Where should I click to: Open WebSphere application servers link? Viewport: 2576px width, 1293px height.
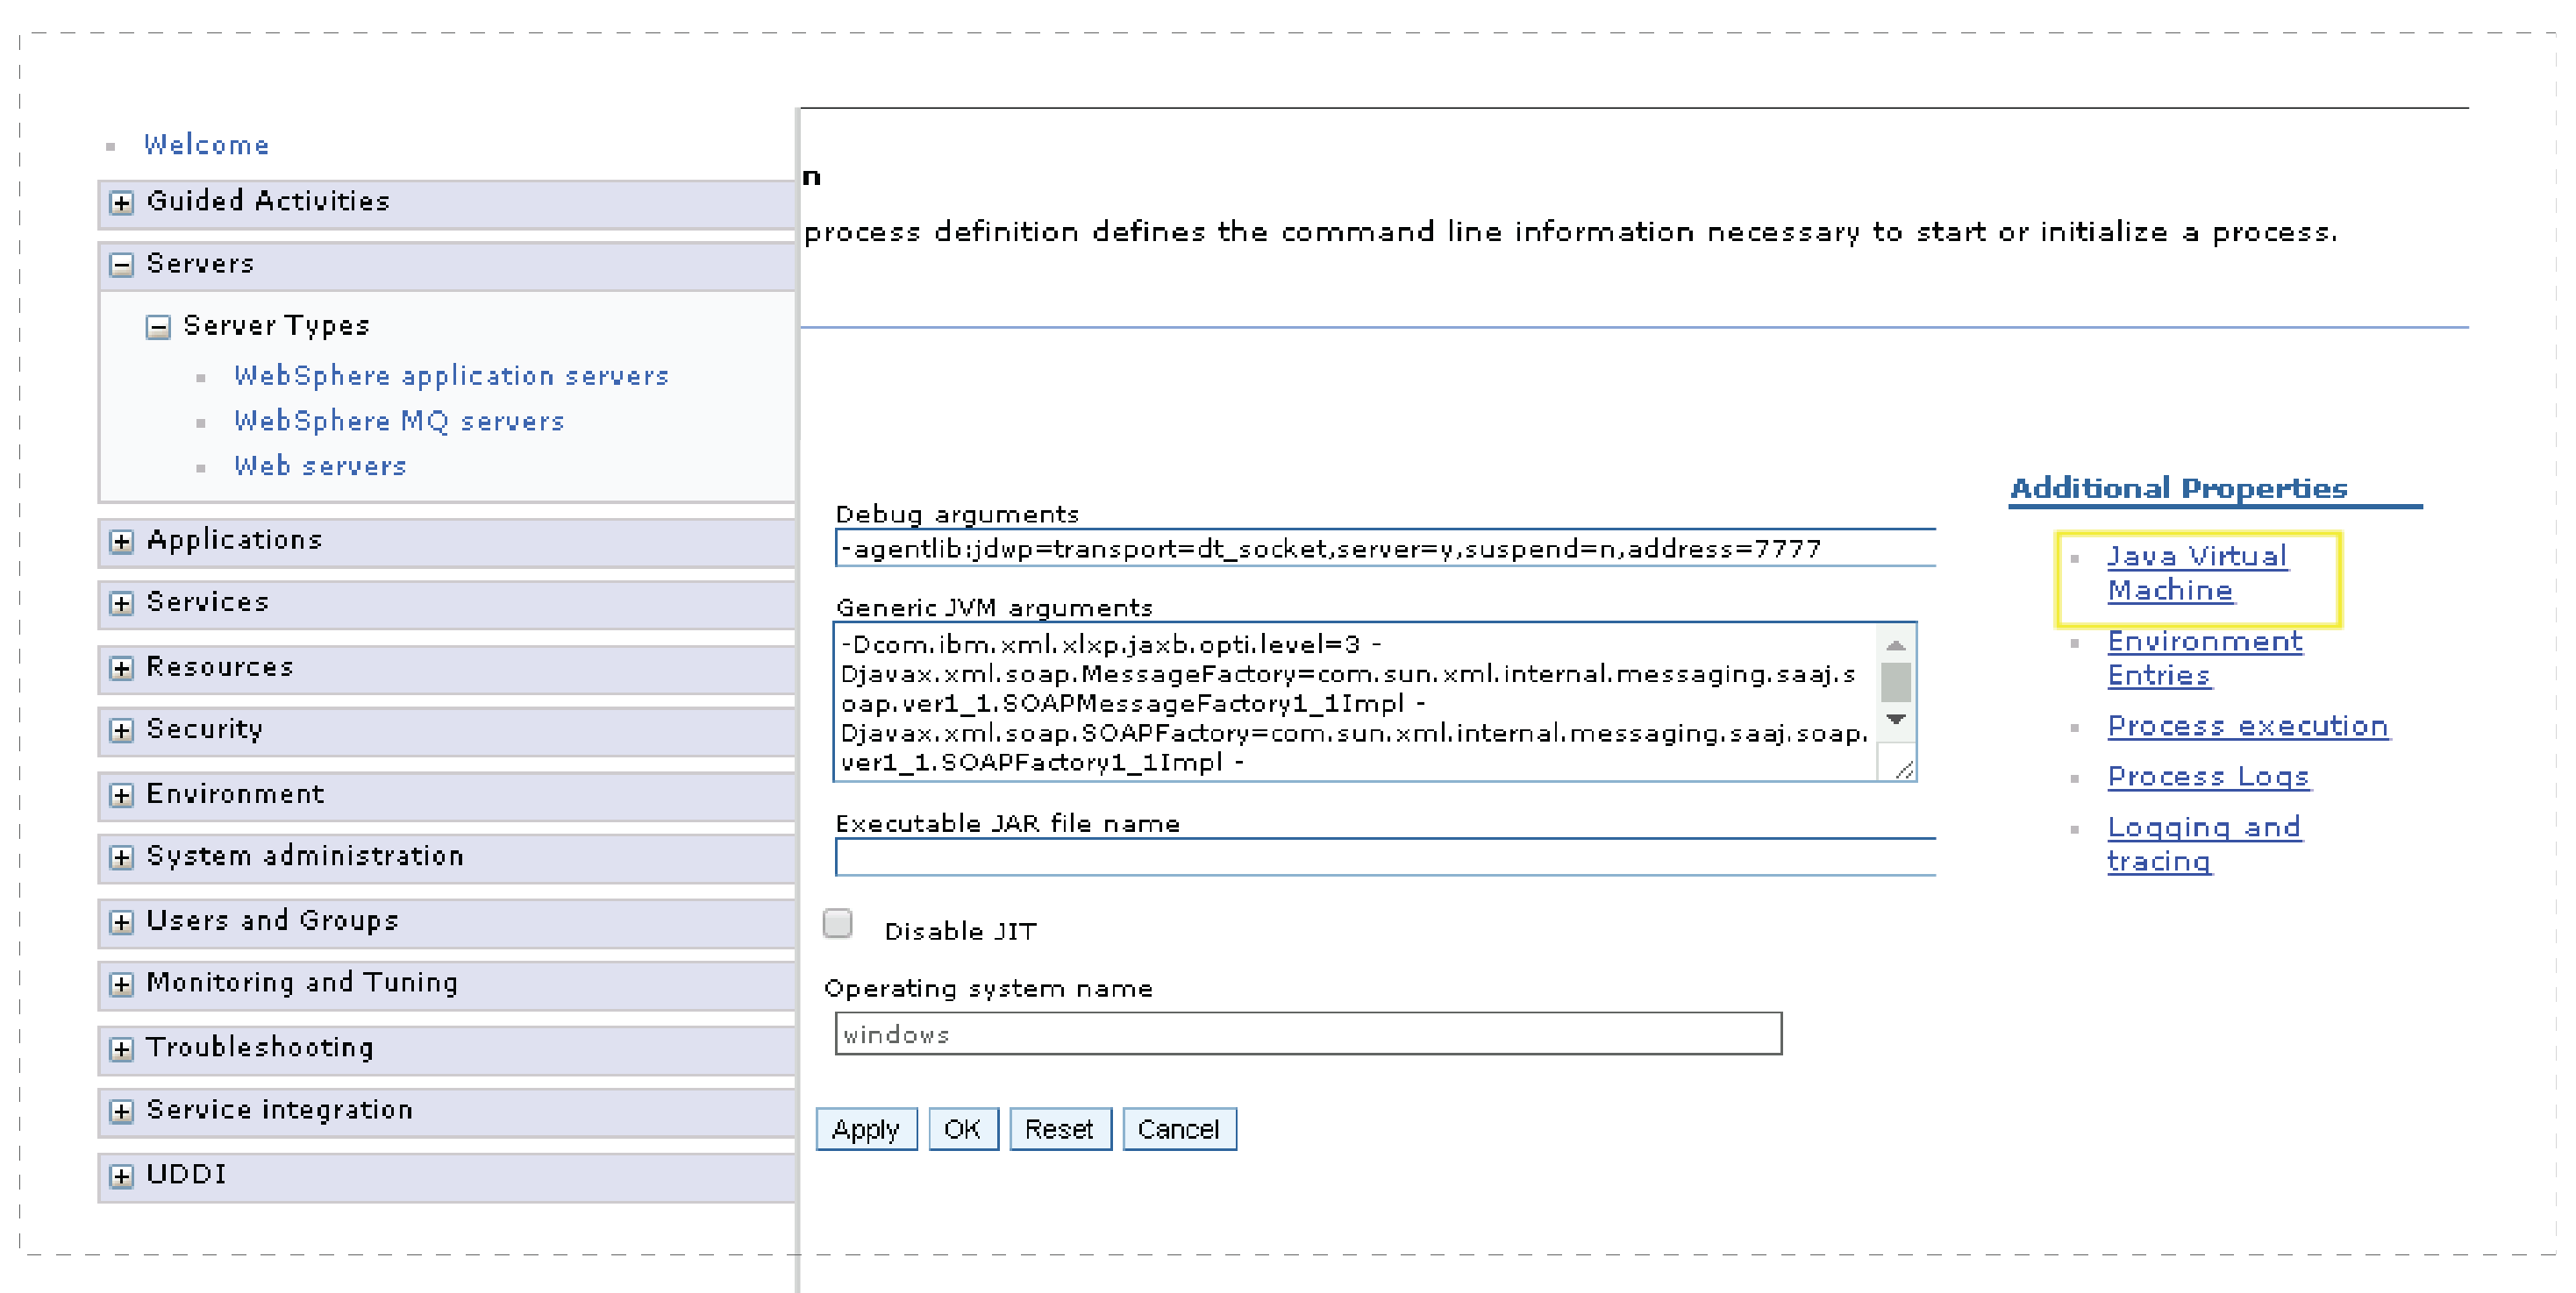tap(451, 376)
